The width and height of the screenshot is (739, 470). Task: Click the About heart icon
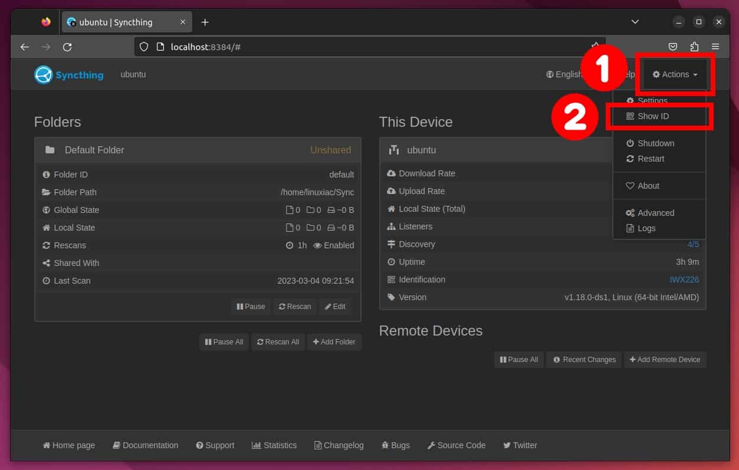630,186
